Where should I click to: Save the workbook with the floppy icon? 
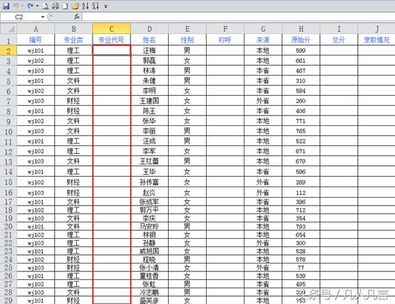coord(6,6)
